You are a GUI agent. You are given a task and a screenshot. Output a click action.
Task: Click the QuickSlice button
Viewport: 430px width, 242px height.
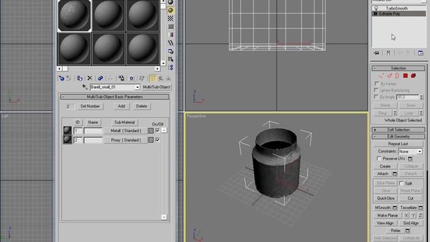click(386, 198)
